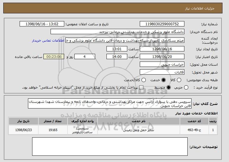Select the کالا radio button

[x=179, y=80]
